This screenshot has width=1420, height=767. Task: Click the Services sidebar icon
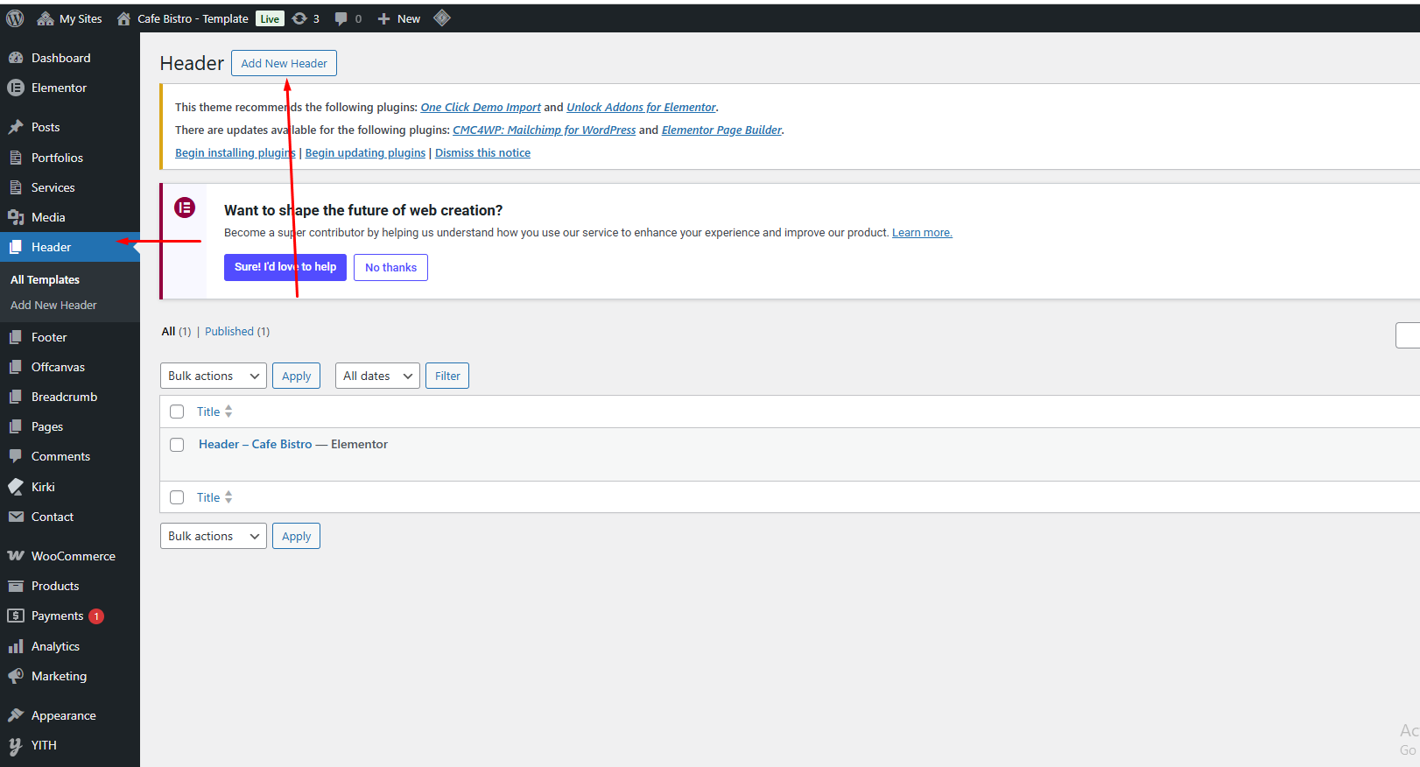(16, 187)
